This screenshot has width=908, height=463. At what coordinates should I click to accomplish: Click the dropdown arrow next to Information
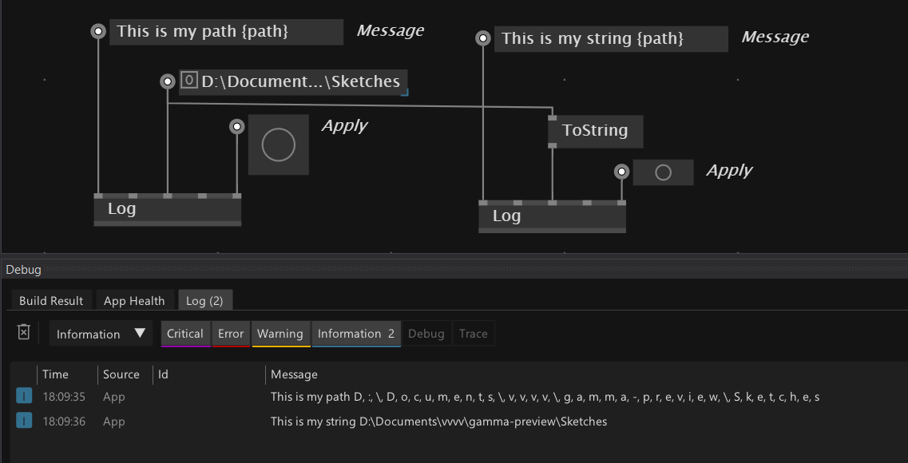(x=140, y=333)
